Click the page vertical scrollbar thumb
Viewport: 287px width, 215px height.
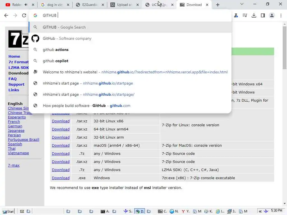click(x=284, y=48)
